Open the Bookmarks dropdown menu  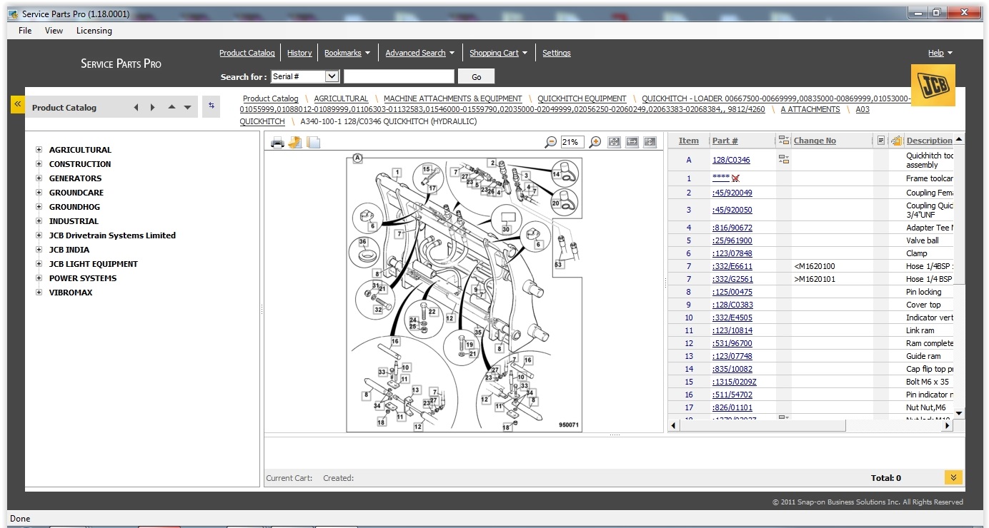347,53
